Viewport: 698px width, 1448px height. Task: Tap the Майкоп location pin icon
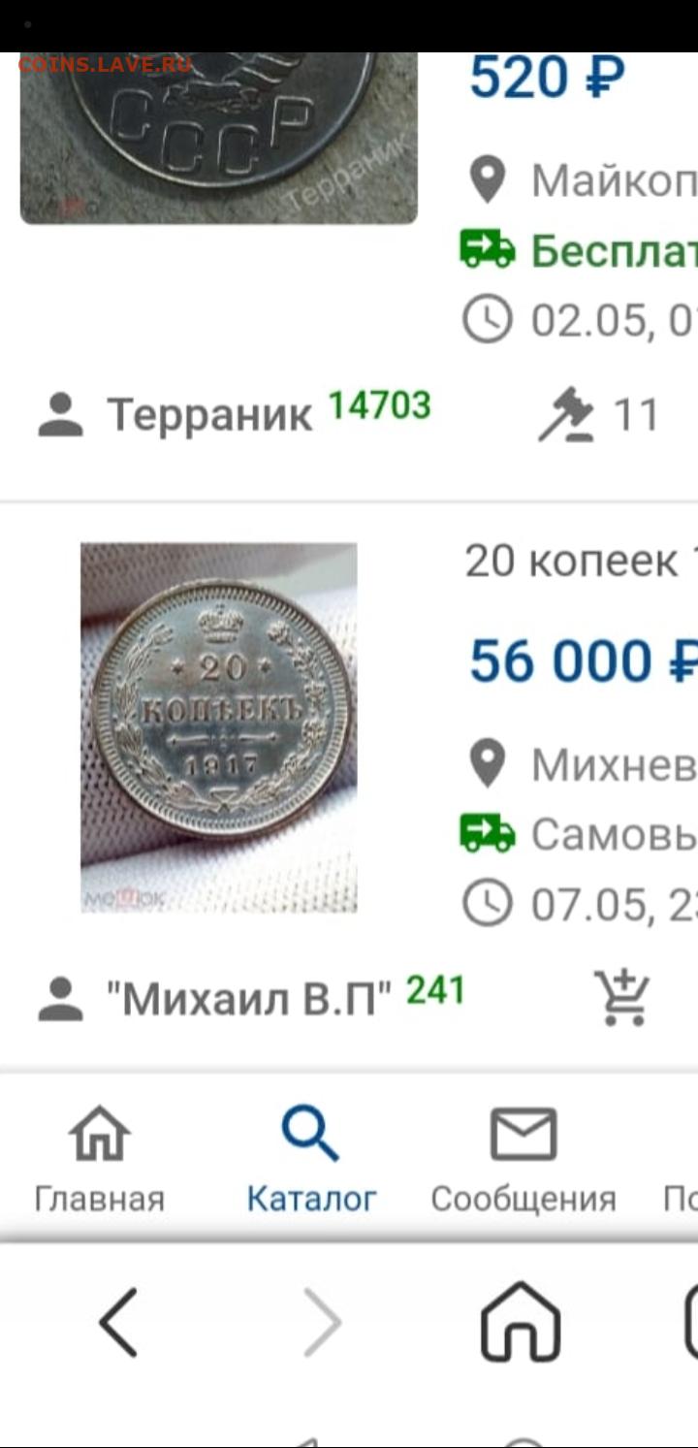coord(488,180)
